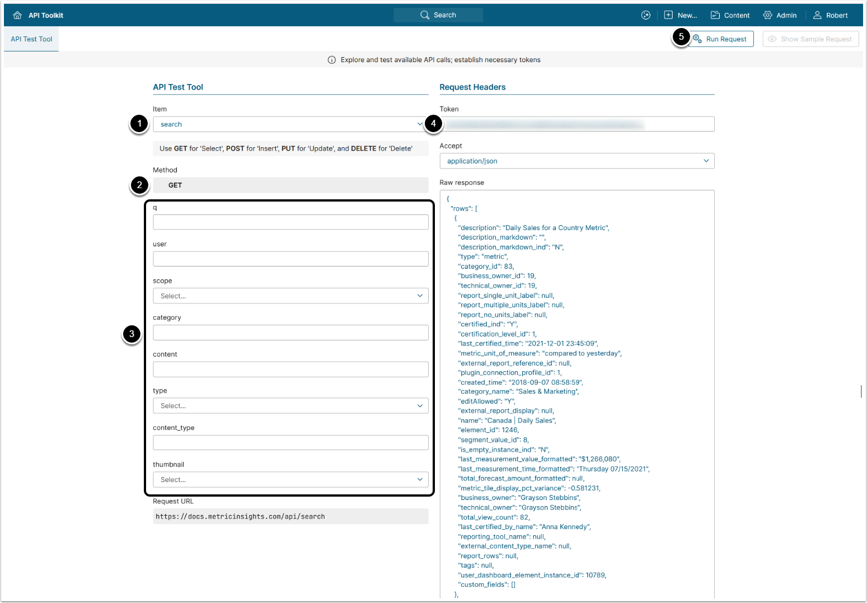Click the info icon in the banner
Screen dimensions: 867x603
(332, 60)
